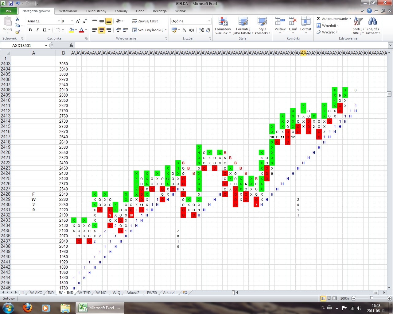Click the zoom out minus button
The width and height of the screenshot is (393, 314).
click(x=354, y=298)
